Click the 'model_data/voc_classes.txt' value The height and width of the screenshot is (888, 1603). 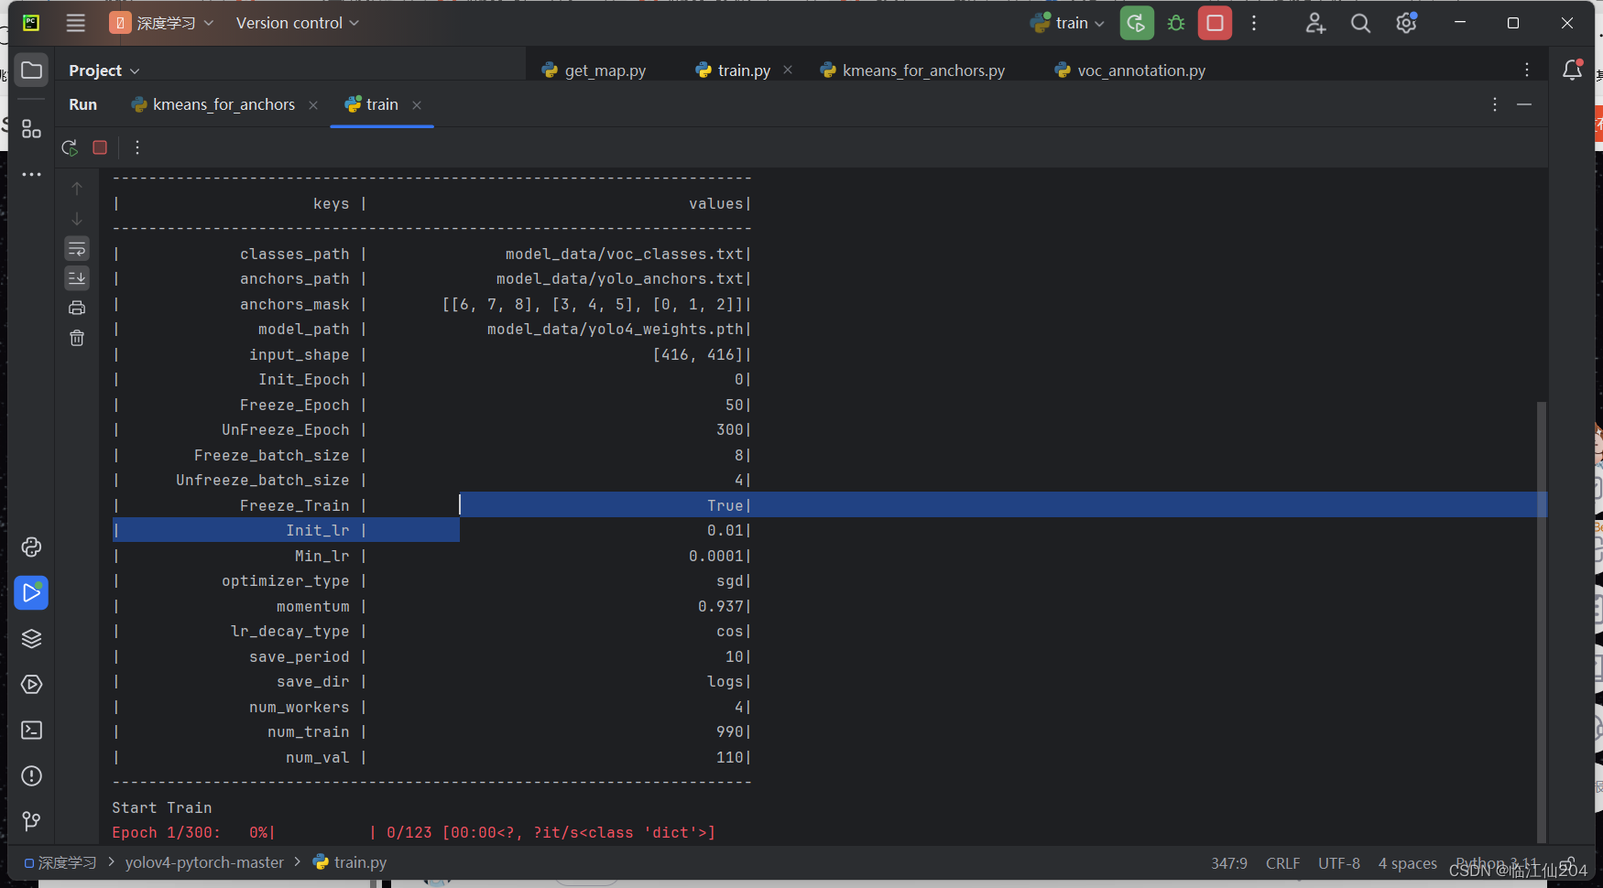pos(624,254)
